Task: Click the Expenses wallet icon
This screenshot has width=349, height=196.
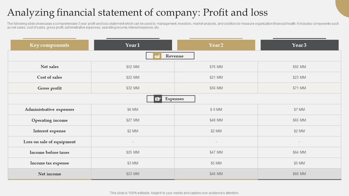Action: [x=158, y=99]
